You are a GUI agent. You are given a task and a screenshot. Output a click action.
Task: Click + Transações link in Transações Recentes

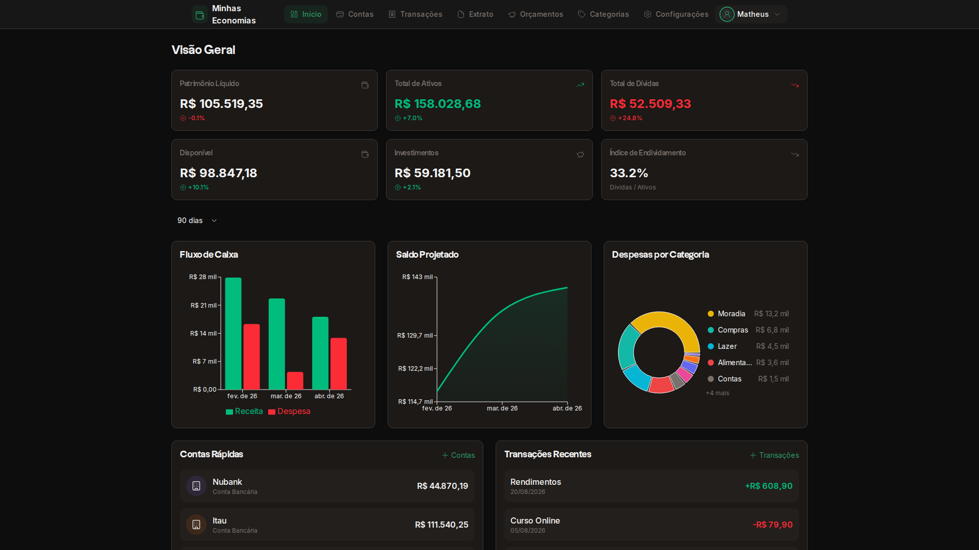click(x=774, y=455)
